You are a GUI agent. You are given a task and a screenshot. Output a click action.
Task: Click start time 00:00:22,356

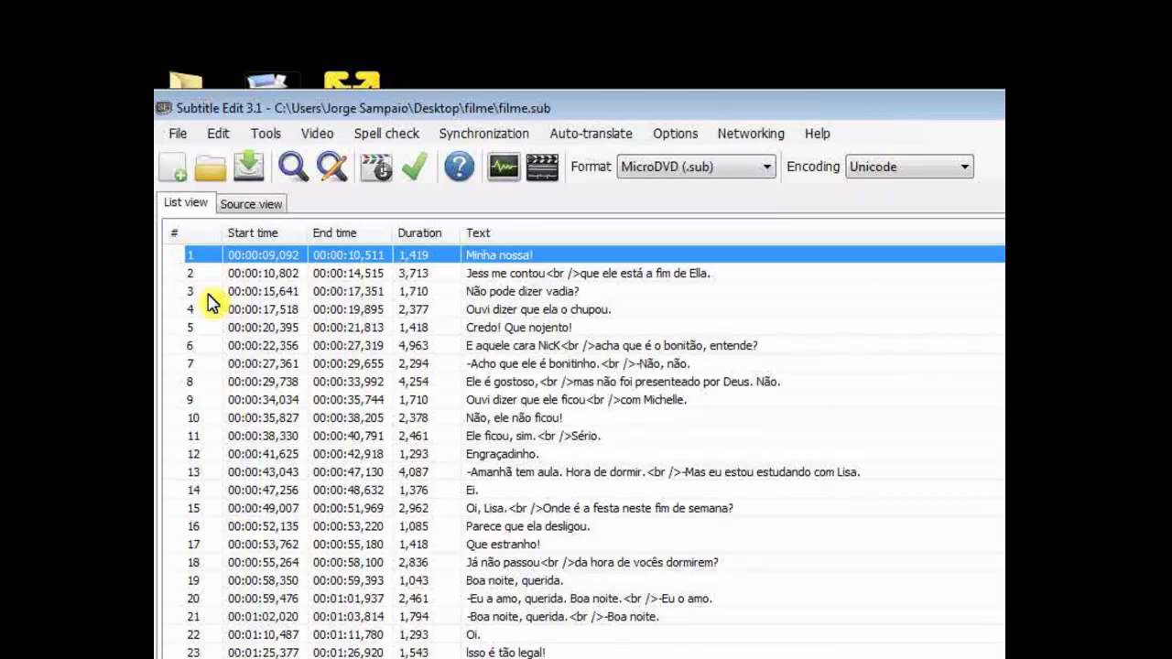(x=263, y=345)
